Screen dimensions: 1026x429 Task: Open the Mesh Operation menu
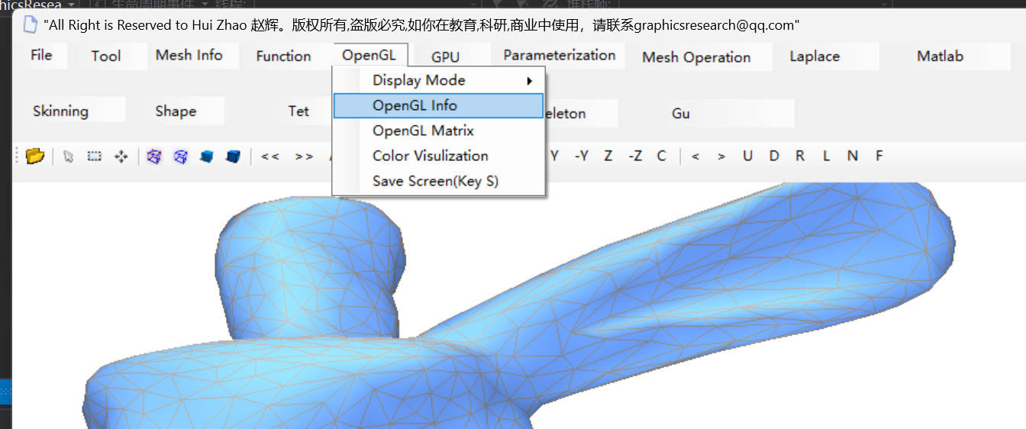tap(696, 56)
